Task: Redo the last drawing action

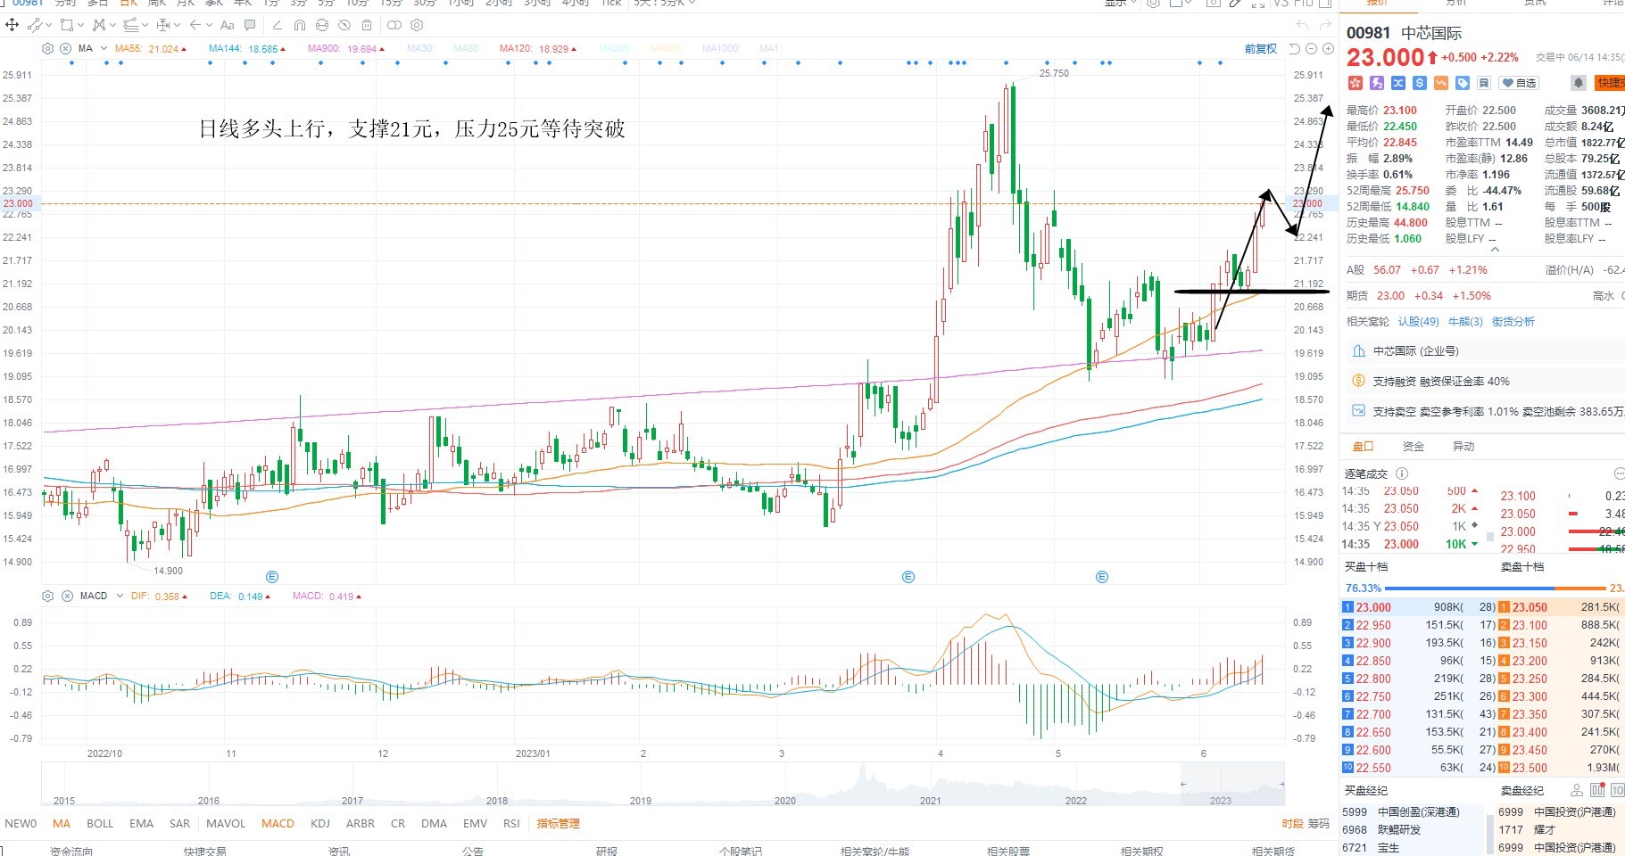Action: (1325, 25)
